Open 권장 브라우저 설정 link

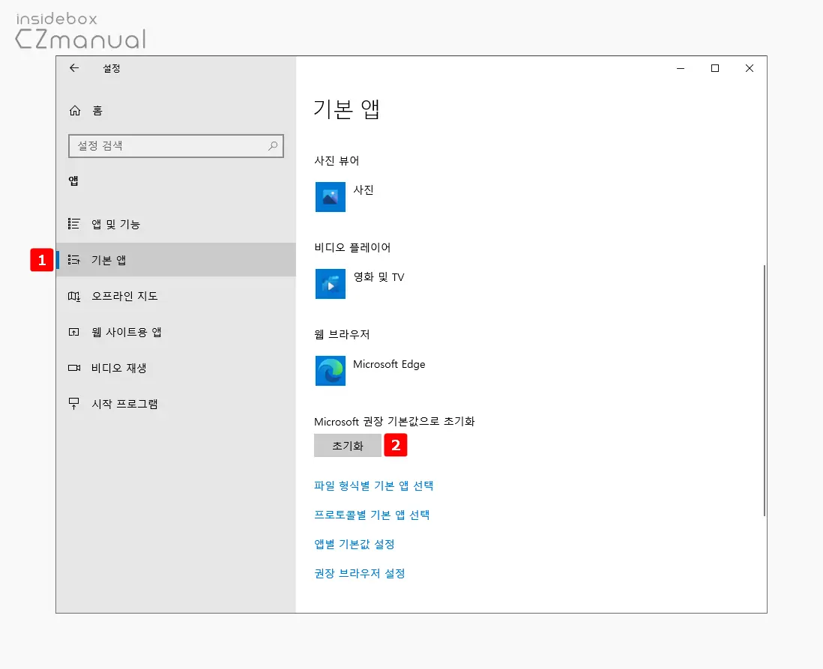point(360,574)
